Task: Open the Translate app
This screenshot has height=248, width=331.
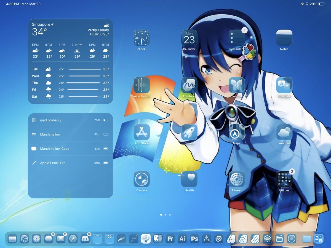Action: pyautogui.click(x=284, y=85)
